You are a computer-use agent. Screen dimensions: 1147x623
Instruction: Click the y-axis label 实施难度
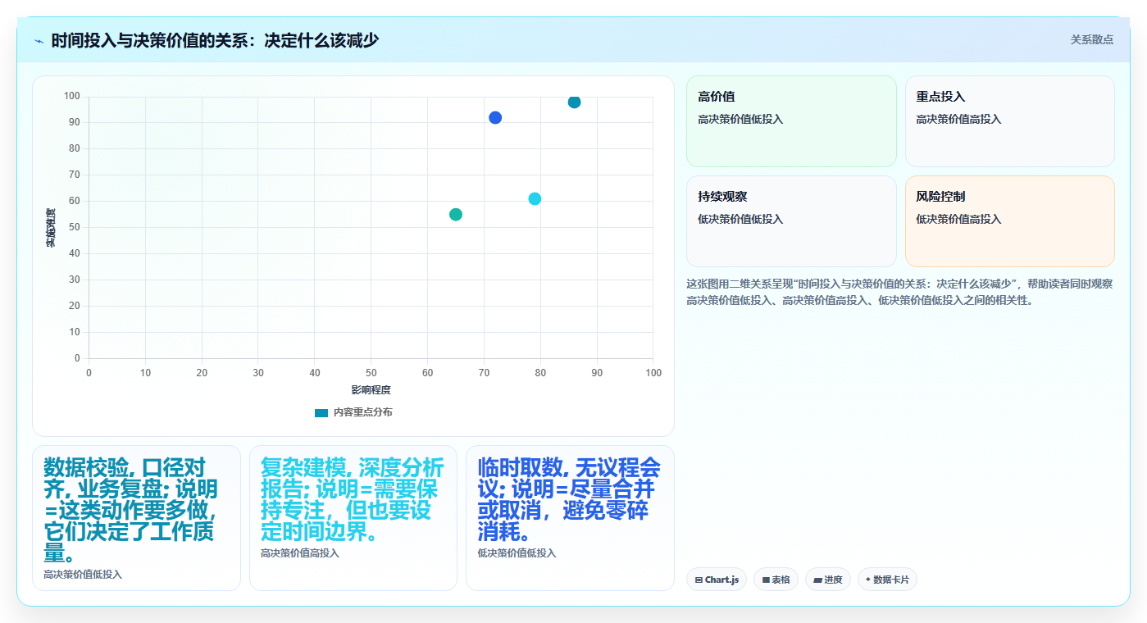click(50, 228)
